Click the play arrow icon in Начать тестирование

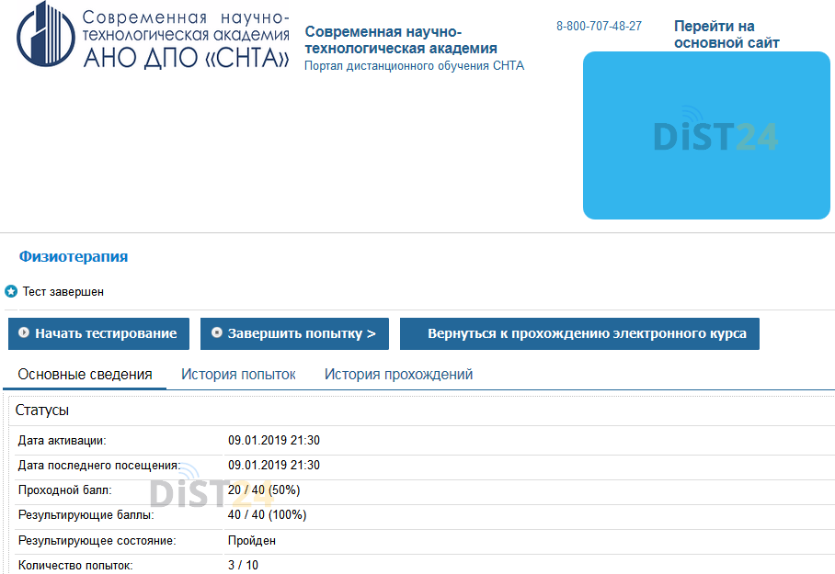pos(25,333)
